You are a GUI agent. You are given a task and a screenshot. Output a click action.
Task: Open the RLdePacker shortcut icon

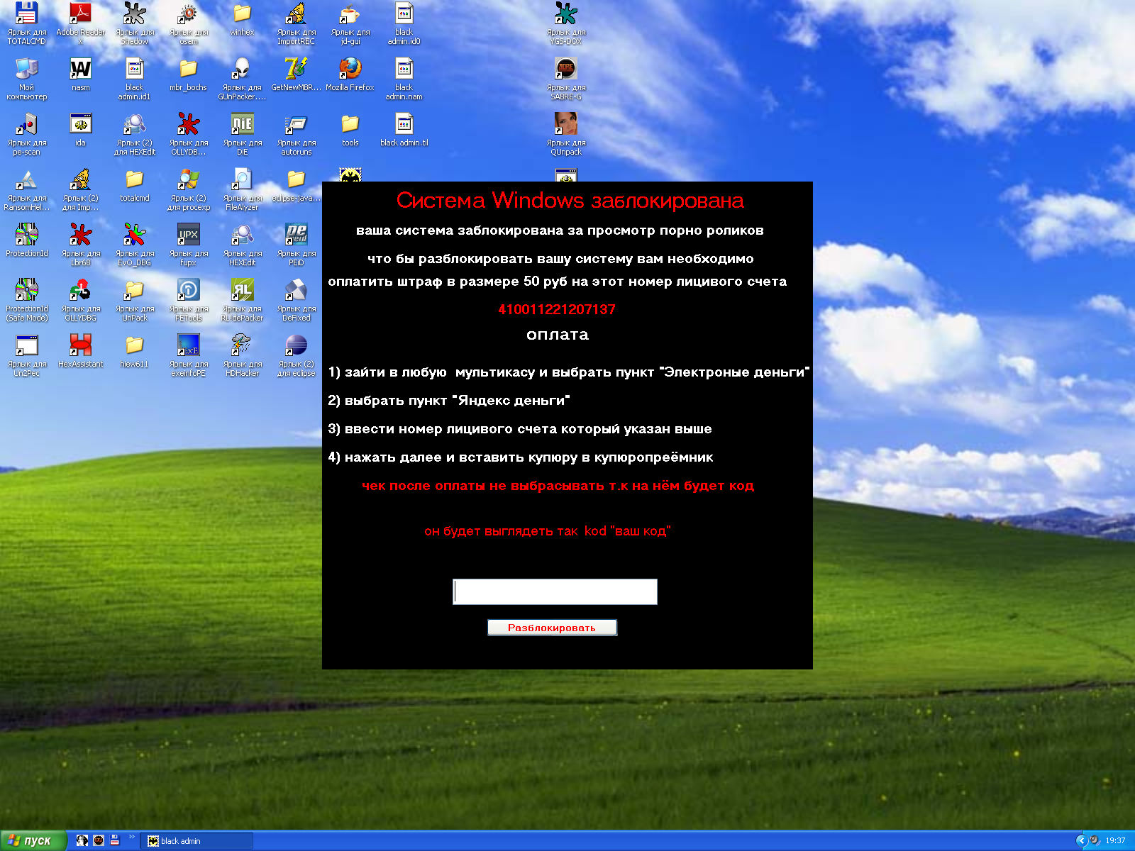point(243,289)
